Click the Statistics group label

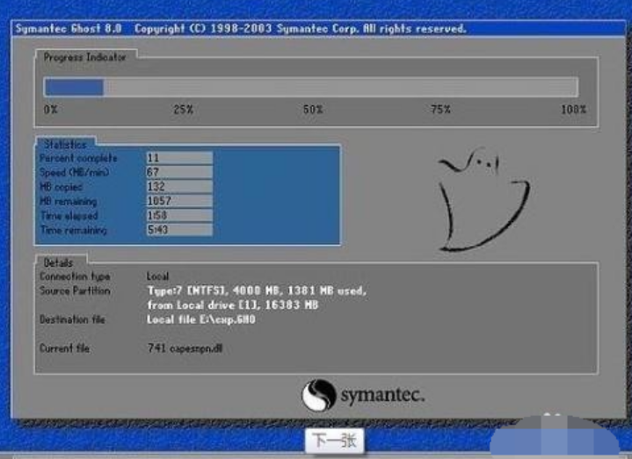point(65,144)
